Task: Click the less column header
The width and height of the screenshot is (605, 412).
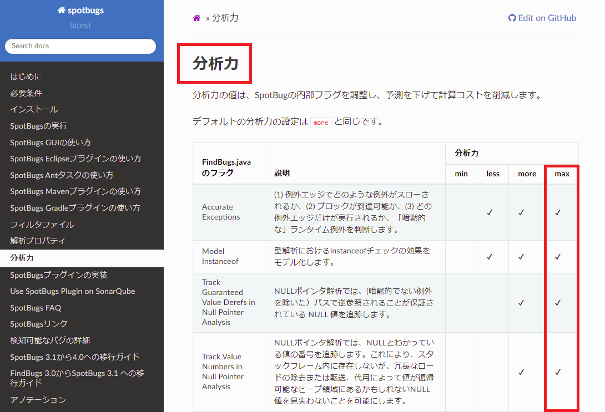Action: (493, 174)
